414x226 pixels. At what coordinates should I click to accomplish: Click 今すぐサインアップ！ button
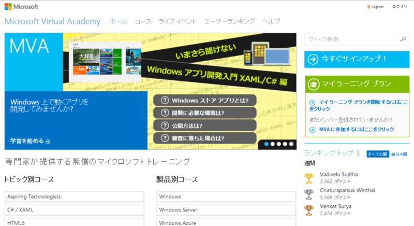[x=357, y=60]
